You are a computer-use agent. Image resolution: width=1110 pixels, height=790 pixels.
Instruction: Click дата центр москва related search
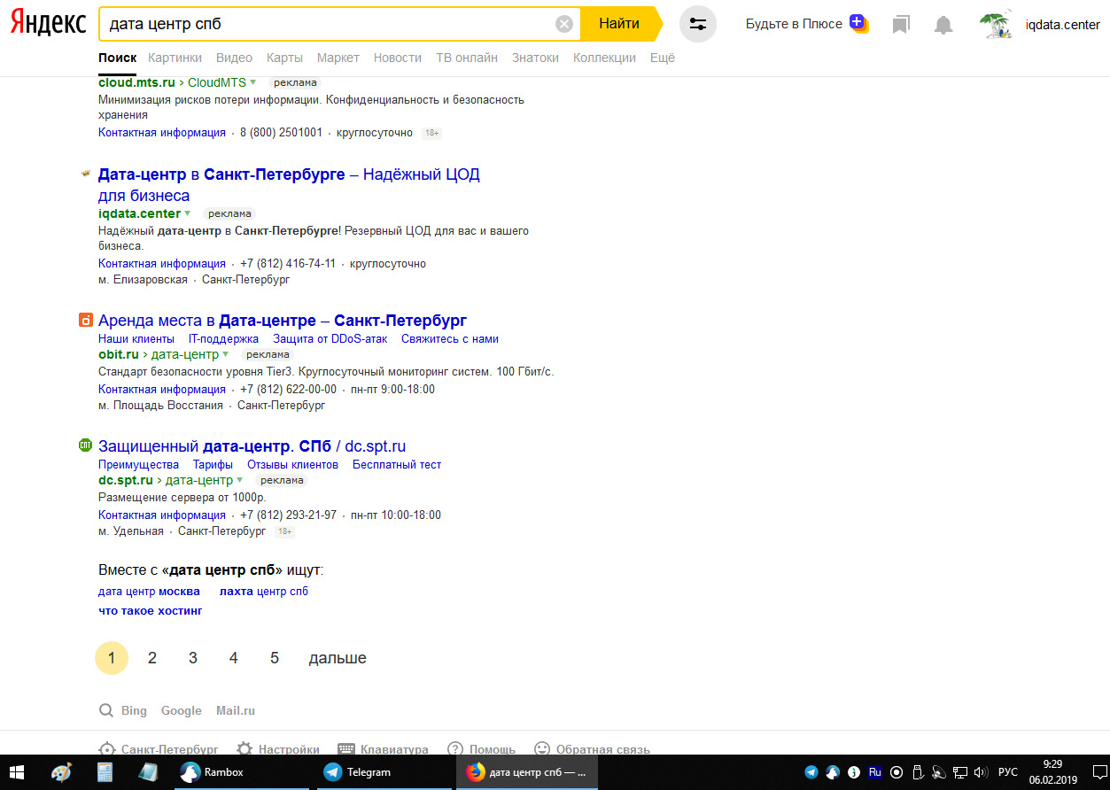(149, 591)
